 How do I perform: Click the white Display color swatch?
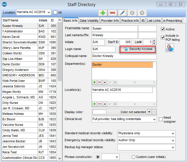coord(99,112)
